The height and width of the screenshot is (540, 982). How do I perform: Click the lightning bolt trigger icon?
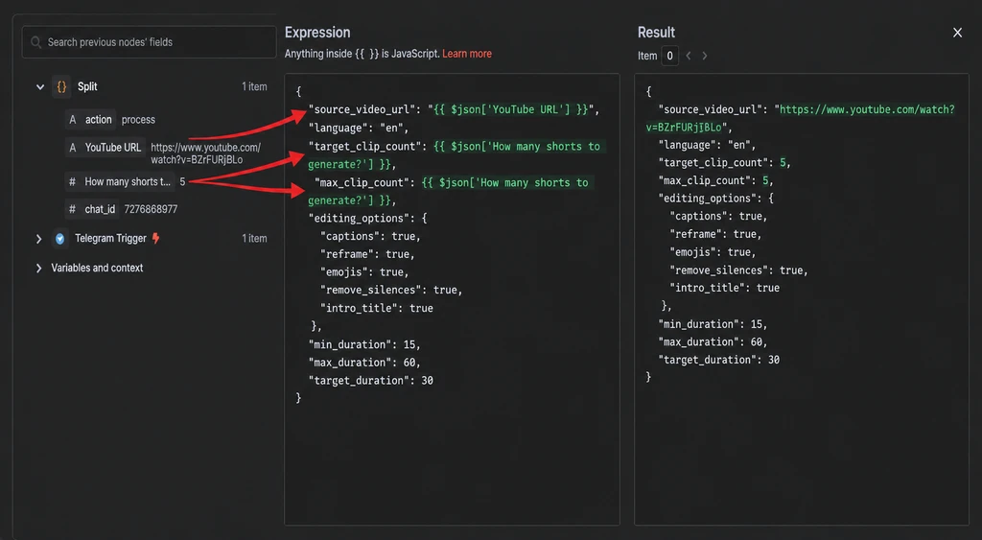point(156,238)
